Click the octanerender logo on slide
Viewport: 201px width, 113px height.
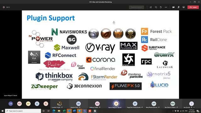click(128, 60)
